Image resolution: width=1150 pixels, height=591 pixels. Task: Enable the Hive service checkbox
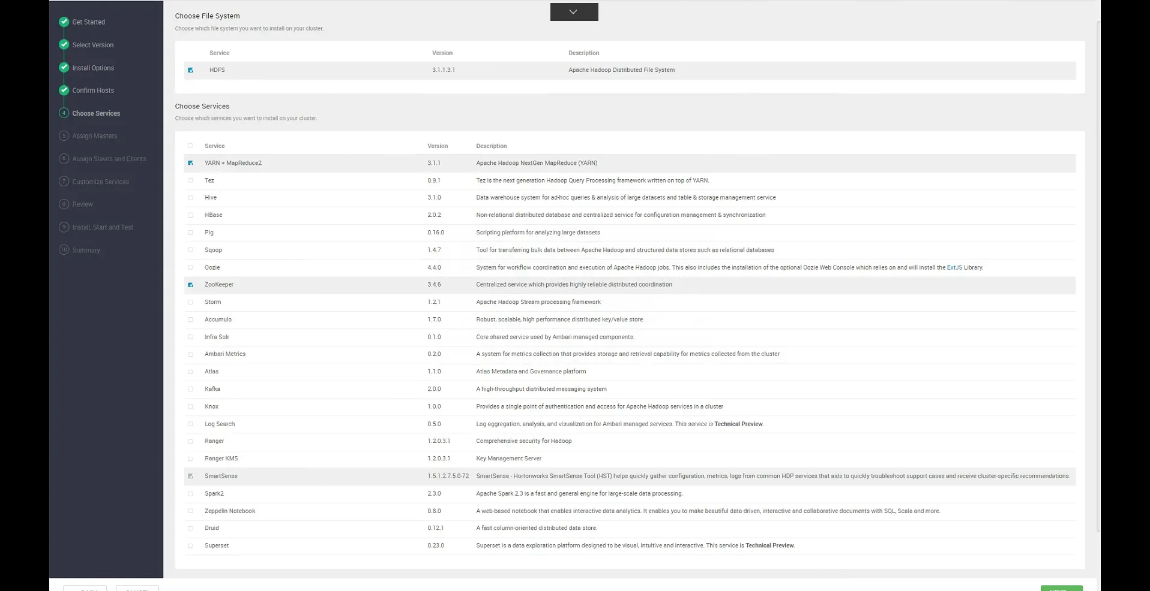coord(191,198)
